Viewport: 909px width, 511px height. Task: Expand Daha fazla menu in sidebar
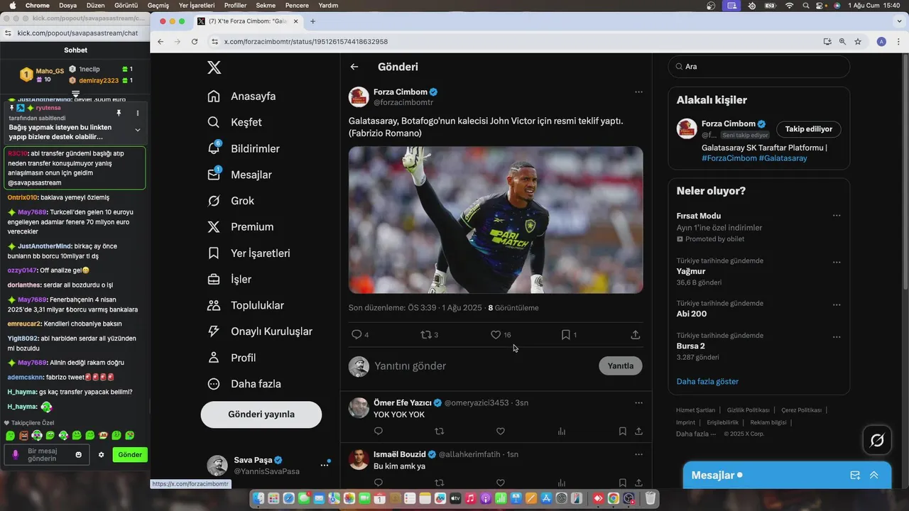(244, 384)
